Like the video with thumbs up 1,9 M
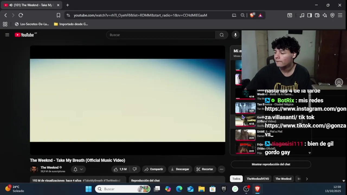This screenshot has height=195, width=347. (120, 169)
